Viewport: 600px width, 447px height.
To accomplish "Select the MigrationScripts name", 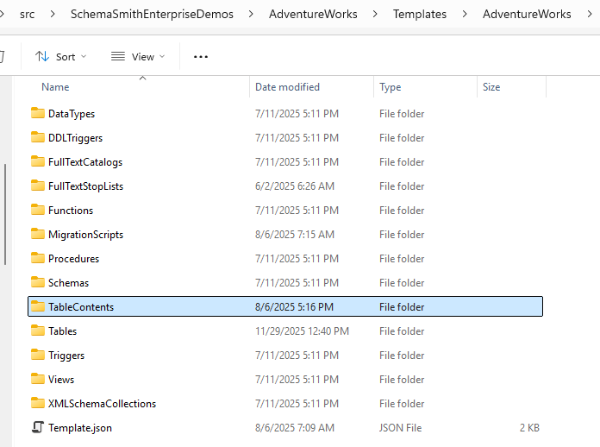I will pos(85,235).
